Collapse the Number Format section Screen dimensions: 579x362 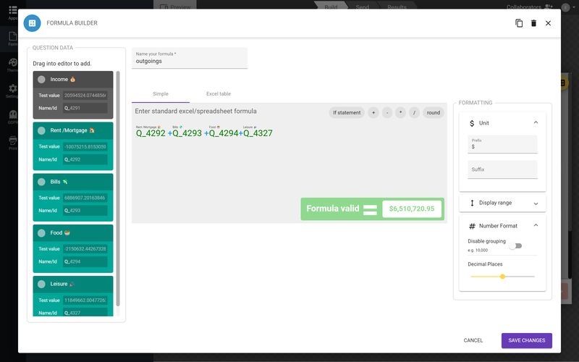[x=536, y=226]
